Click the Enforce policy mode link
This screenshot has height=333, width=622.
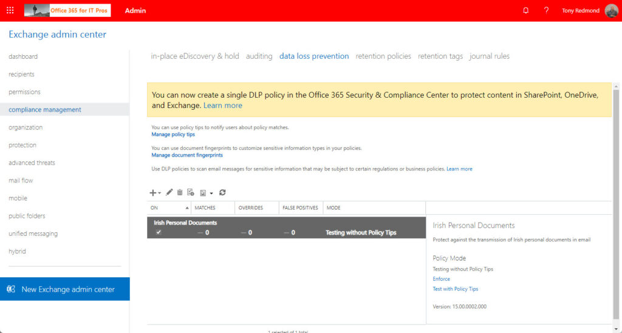[x=441, y=279]
